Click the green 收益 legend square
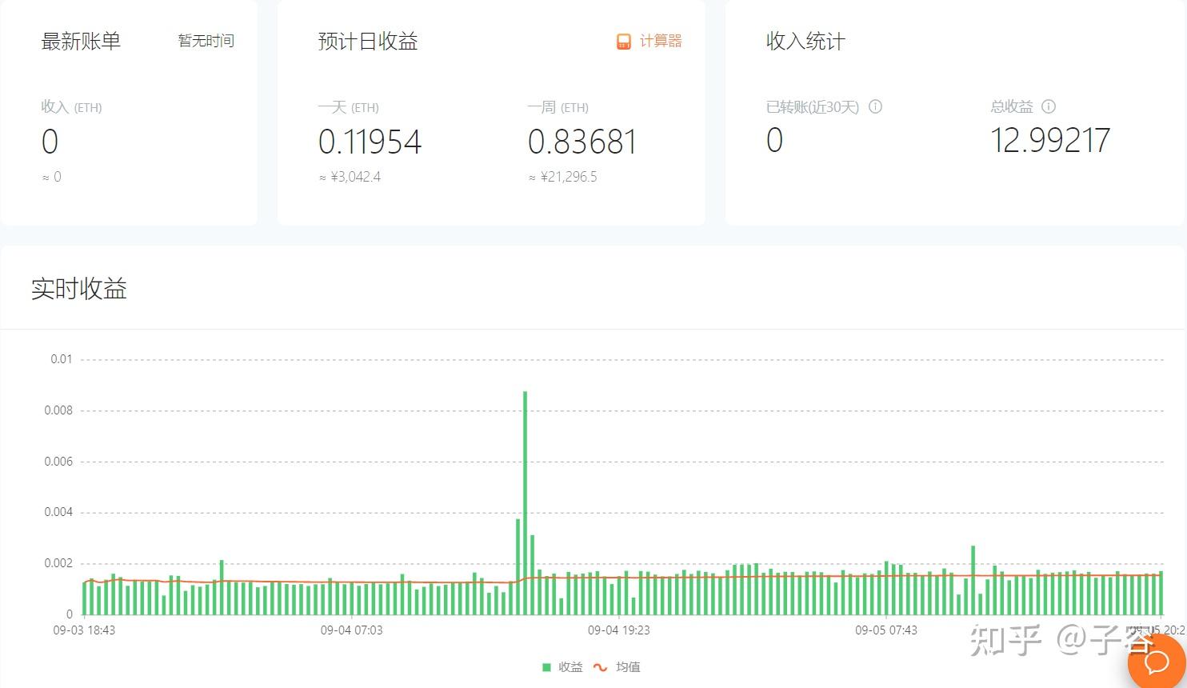This screenshot has height=688, width=1187. [545, 666]
